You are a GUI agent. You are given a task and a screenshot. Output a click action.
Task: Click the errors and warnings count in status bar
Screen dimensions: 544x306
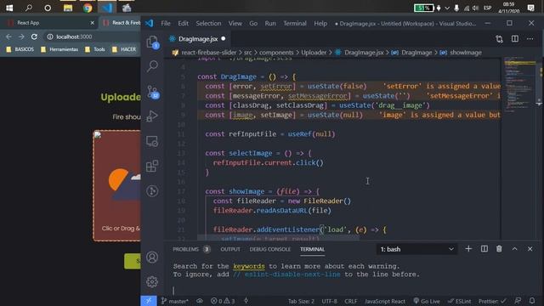[x=223, y=301]
